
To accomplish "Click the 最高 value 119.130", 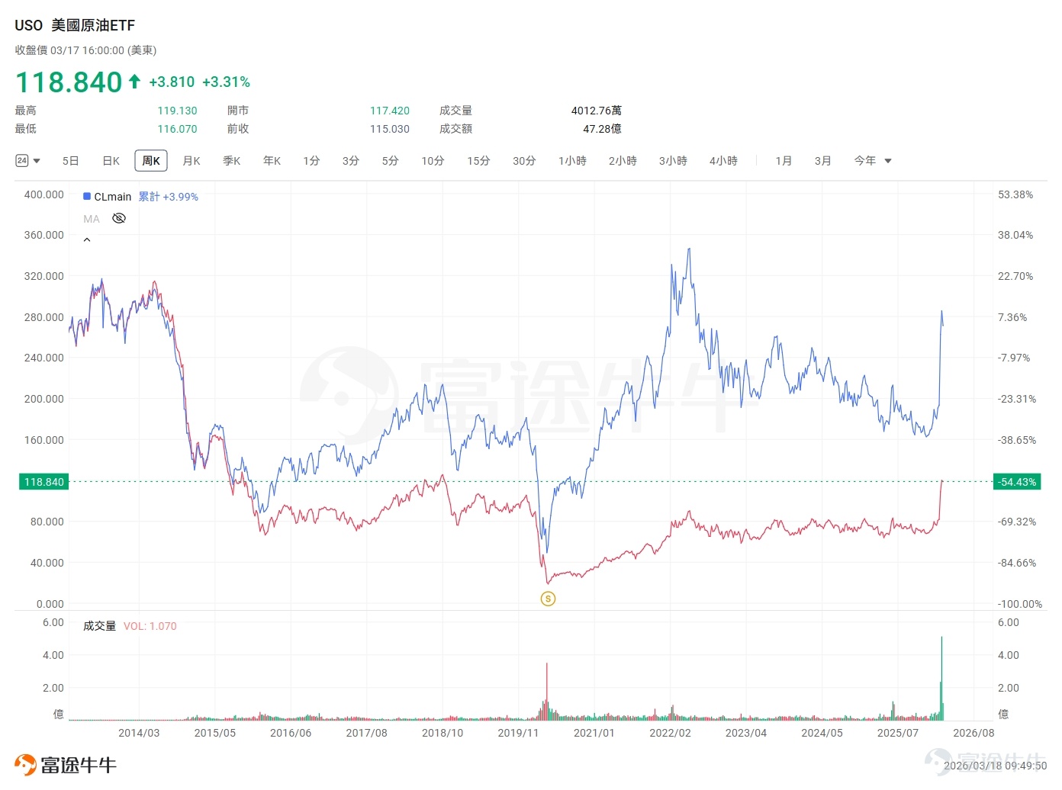I will tap(177, 111).
